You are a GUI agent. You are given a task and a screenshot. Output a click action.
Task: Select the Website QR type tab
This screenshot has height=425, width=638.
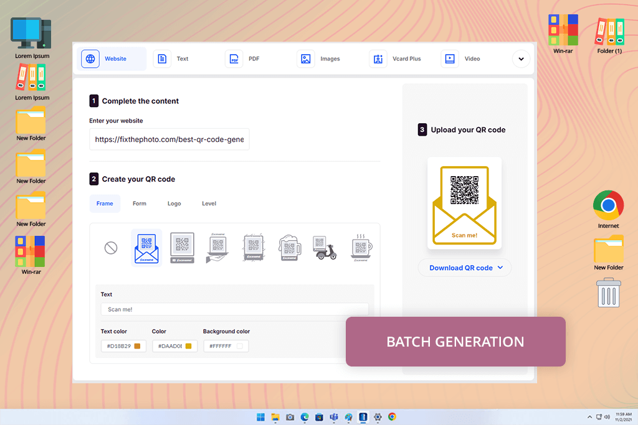pyautogui.click(x=112, y=59)
